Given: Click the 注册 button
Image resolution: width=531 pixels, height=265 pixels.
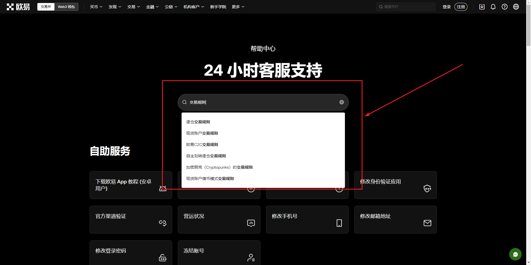Looking at the screenshot, I should pyautogui.click(x=461, y=7).
